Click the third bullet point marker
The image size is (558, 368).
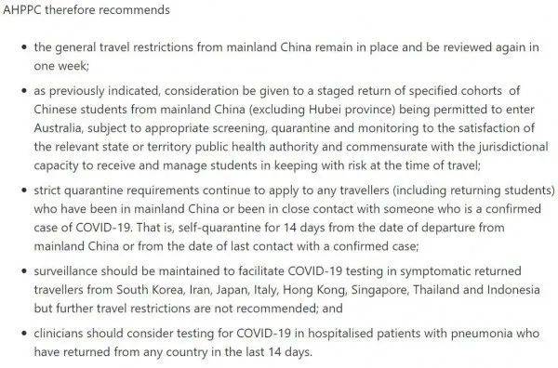pos(24,191)
